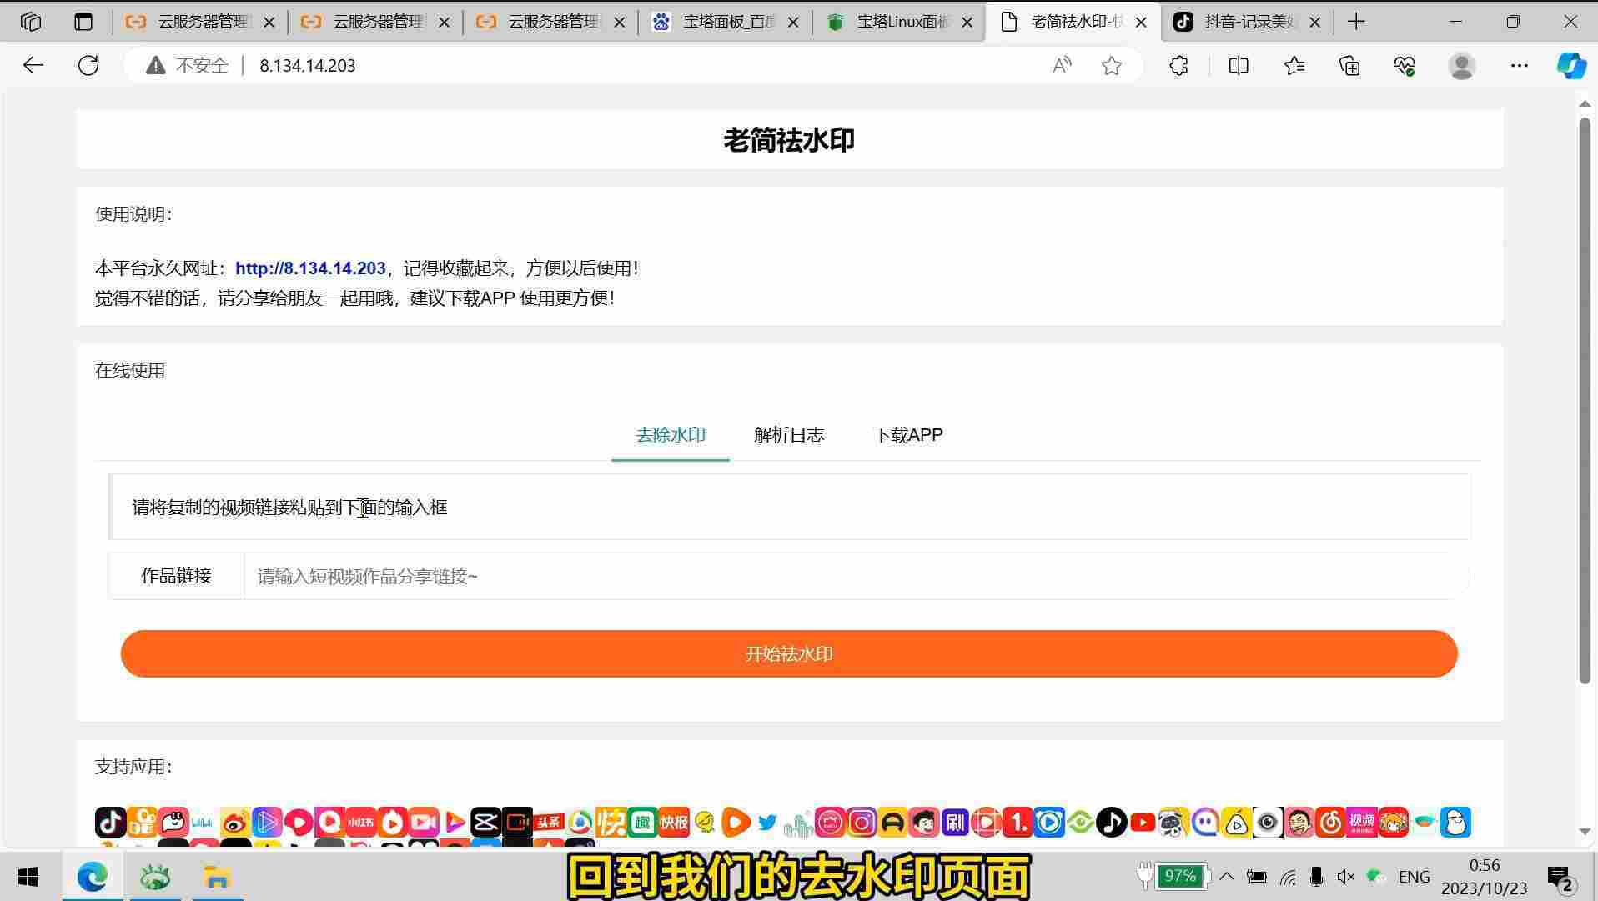The width and height of the screenshot is (1598, 901).
Task: Click the green app icon in taskbar
Action: click(x=154, y=877)
